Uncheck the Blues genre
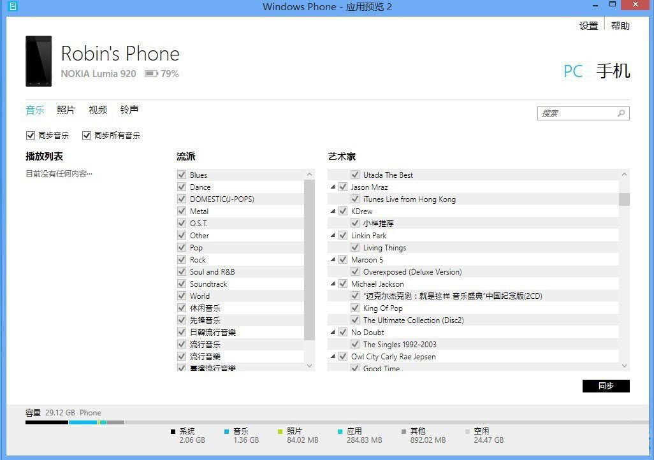Image resolution: width=654 pixels, height=460 pixels. 182,175
